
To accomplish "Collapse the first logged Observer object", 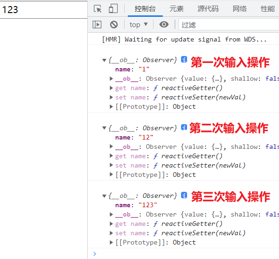I will pos(104,60).
